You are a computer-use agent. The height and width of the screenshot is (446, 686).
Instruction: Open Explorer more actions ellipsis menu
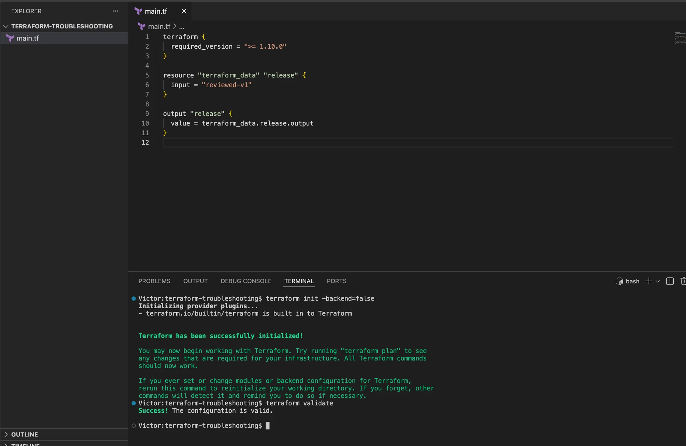[x=115, y=11]
